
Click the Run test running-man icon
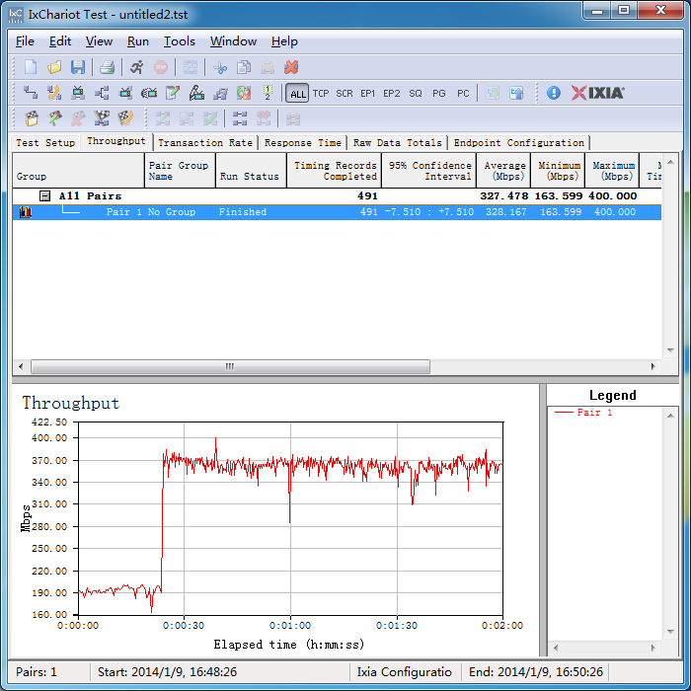click(136, 67)
